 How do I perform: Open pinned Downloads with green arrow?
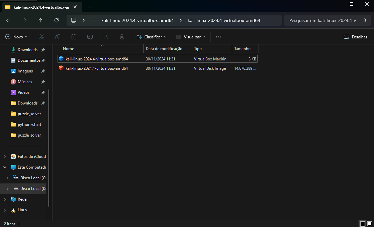pos(27,50)
